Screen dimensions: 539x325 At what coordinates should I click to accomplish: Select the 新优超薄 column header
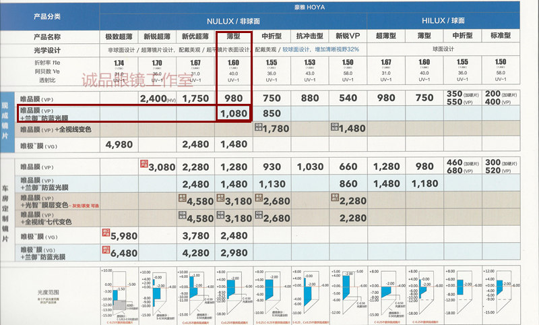(195, 36)
